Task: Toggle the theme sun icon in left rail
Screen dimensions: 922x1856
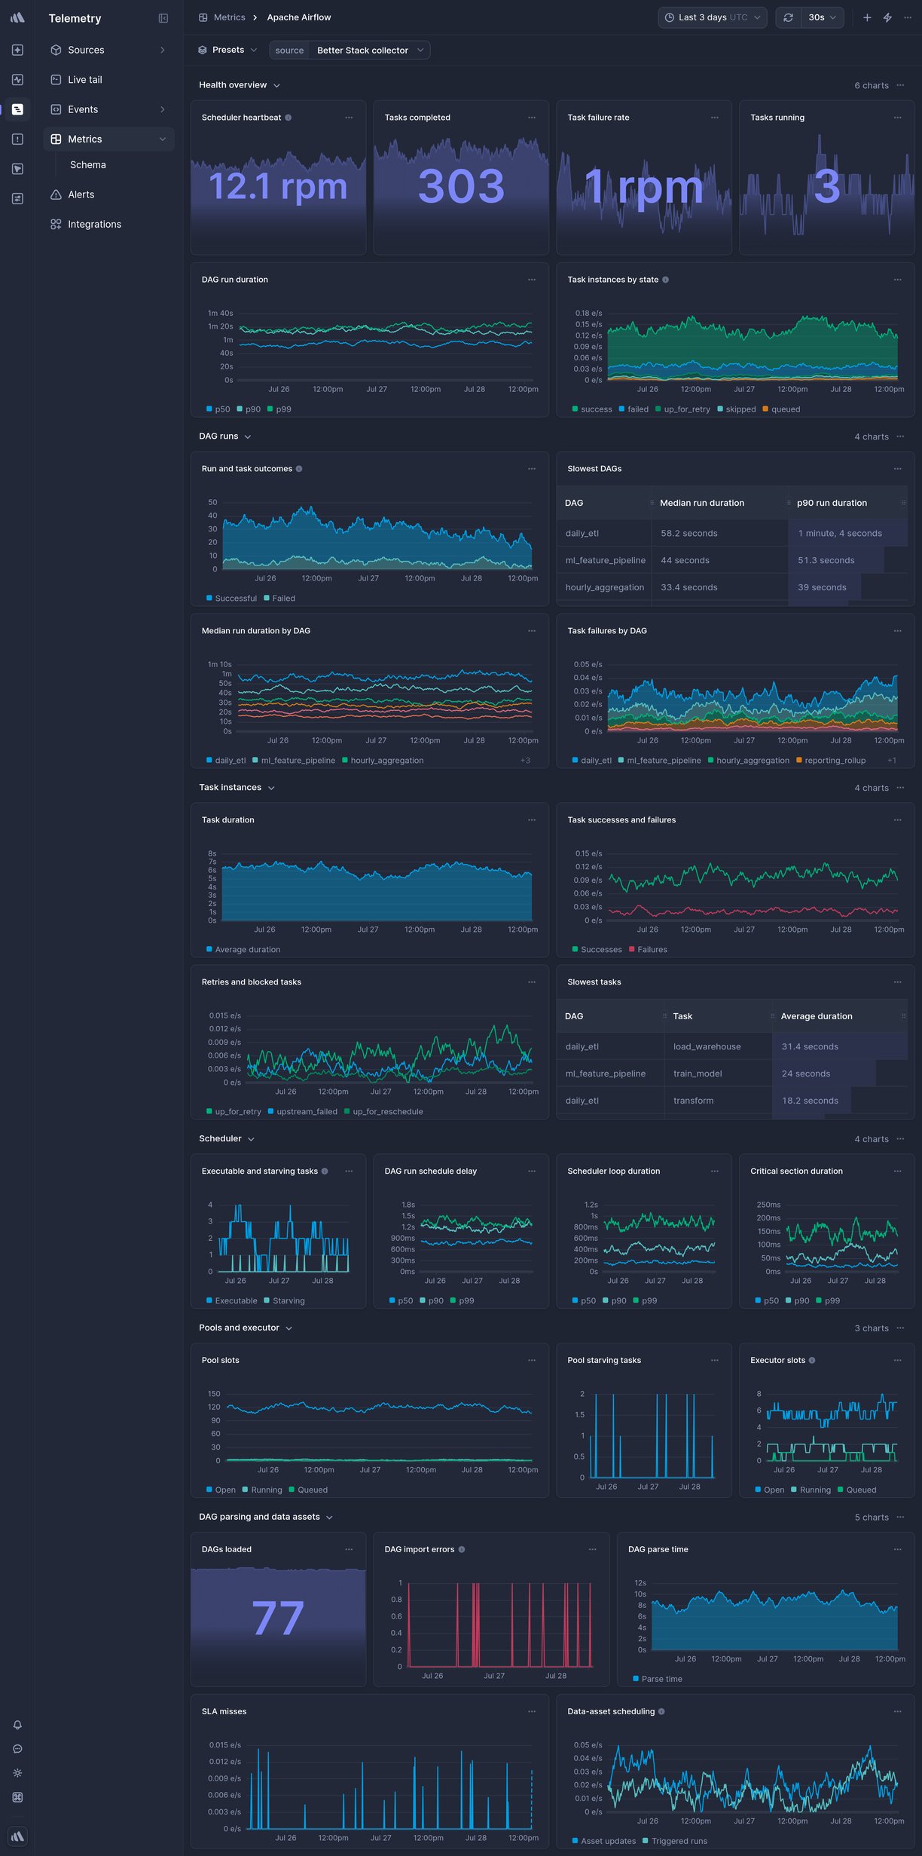Action: [17, 1773]
